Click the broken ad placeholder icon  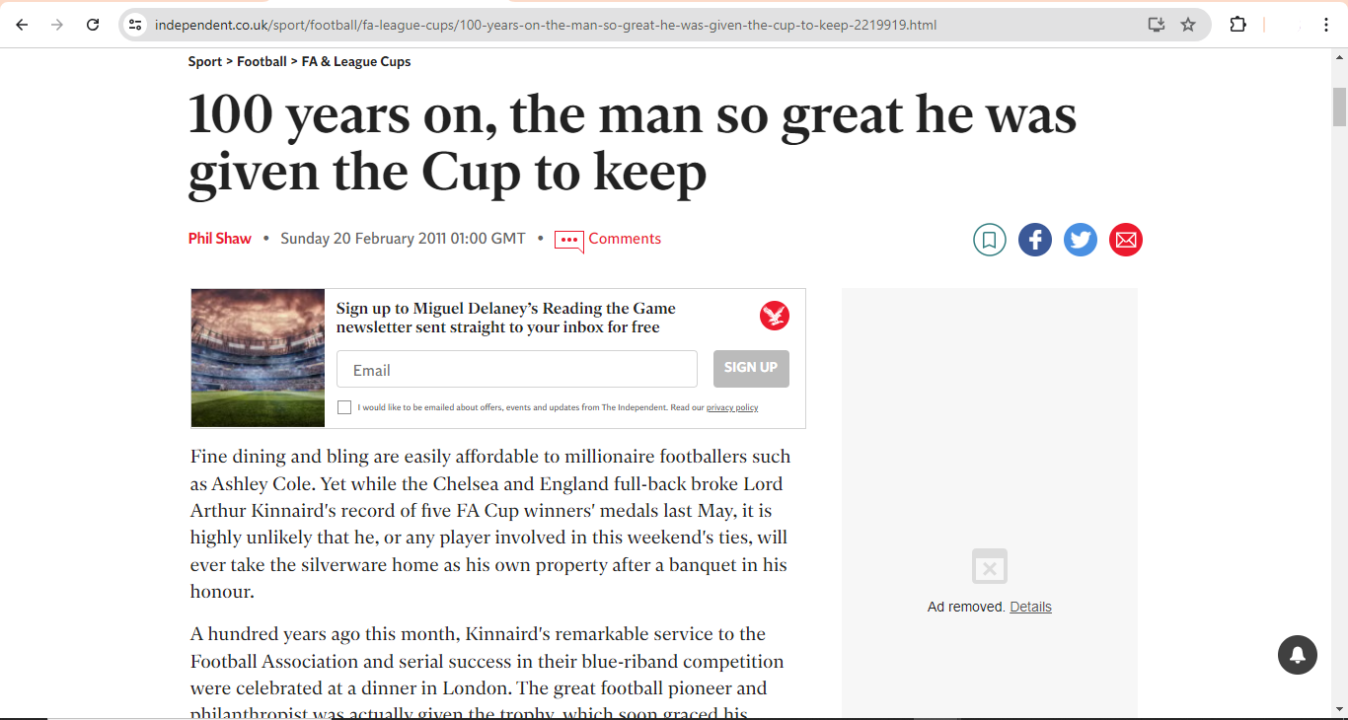[x=990, y=567]
